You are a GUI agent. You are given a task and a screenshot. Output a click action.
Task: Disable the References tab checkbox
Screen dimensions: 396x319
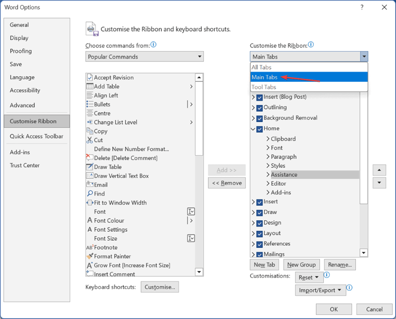259,244
